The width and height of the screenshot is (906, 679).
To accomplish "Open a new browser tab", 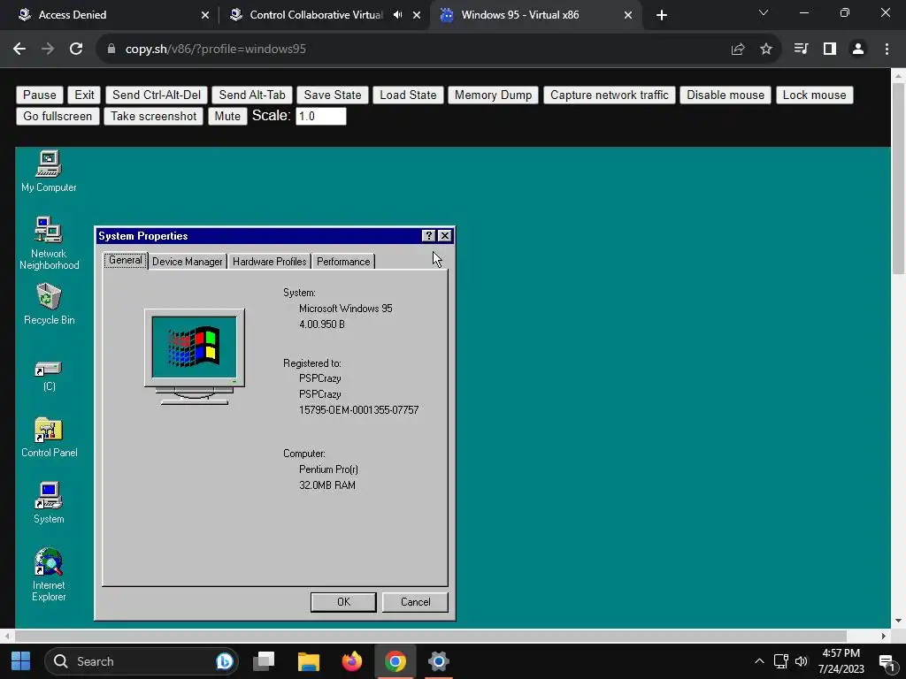I will pos(662,15).
